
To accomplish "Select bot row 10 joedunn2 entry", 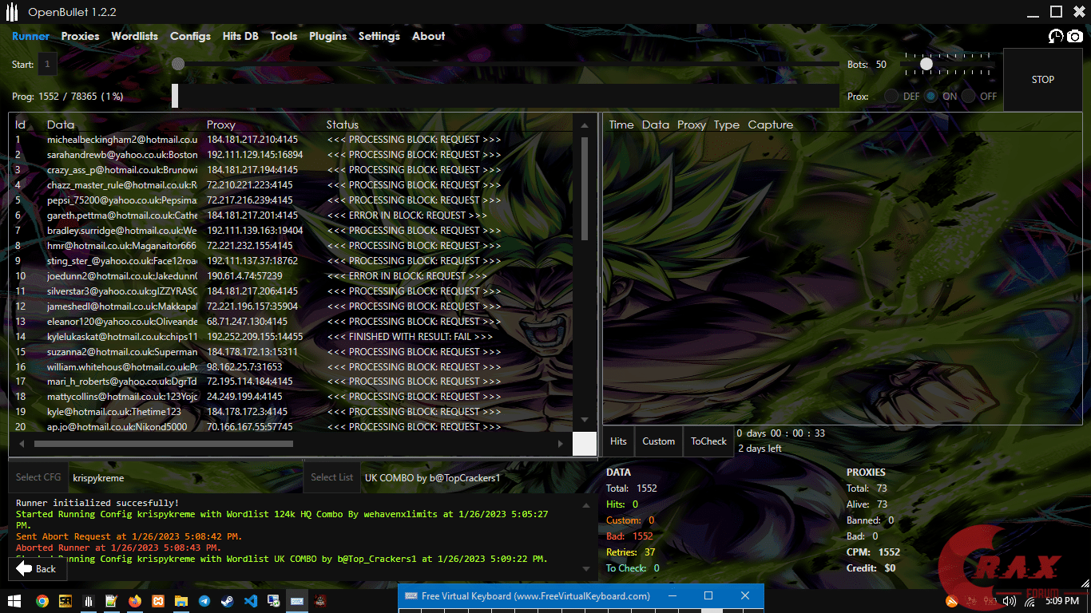I will (290, 276).
